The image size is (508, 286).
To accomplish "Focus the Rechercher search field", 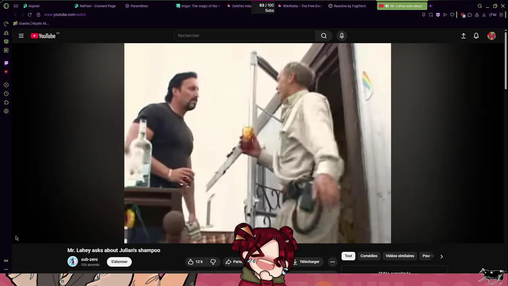I will pos(244,36).
